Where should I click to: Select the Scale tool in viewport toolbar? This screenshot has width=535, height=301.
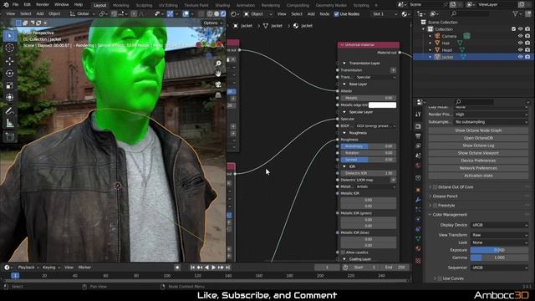point(9,85)
